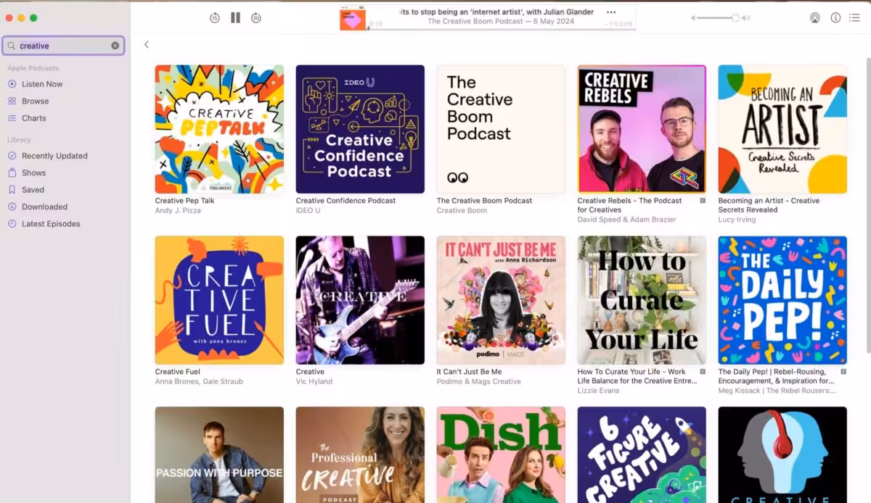Click the high volume speaker icon
This screenshot has height=503, width=871.
click(x=748, y=18)
